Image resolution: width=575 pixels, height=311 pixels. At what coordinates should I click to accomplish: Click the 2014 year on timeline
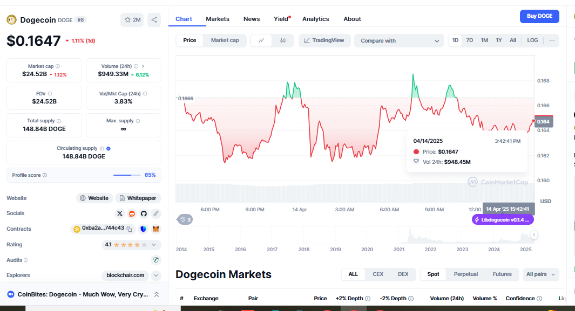(181, 250)
